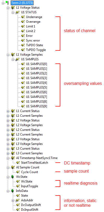Select the U1 SAMPLES[4] entry
Image resolution: width=104 pixels, height=212 pixels.
[x=36, y=83]
